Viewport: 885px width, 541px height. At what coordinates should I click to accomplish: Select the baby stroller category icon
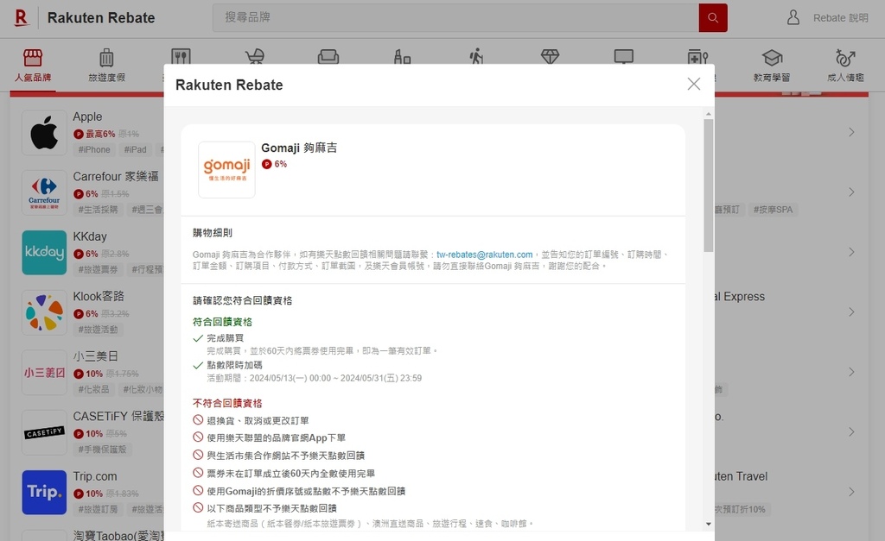(255, 56)
